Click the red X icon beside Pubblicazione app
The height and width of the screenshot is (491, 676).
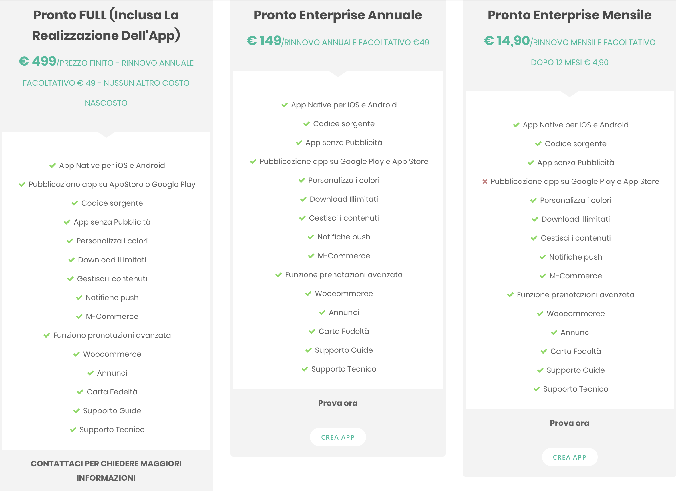pyautogui.click(x=485, y=181)
